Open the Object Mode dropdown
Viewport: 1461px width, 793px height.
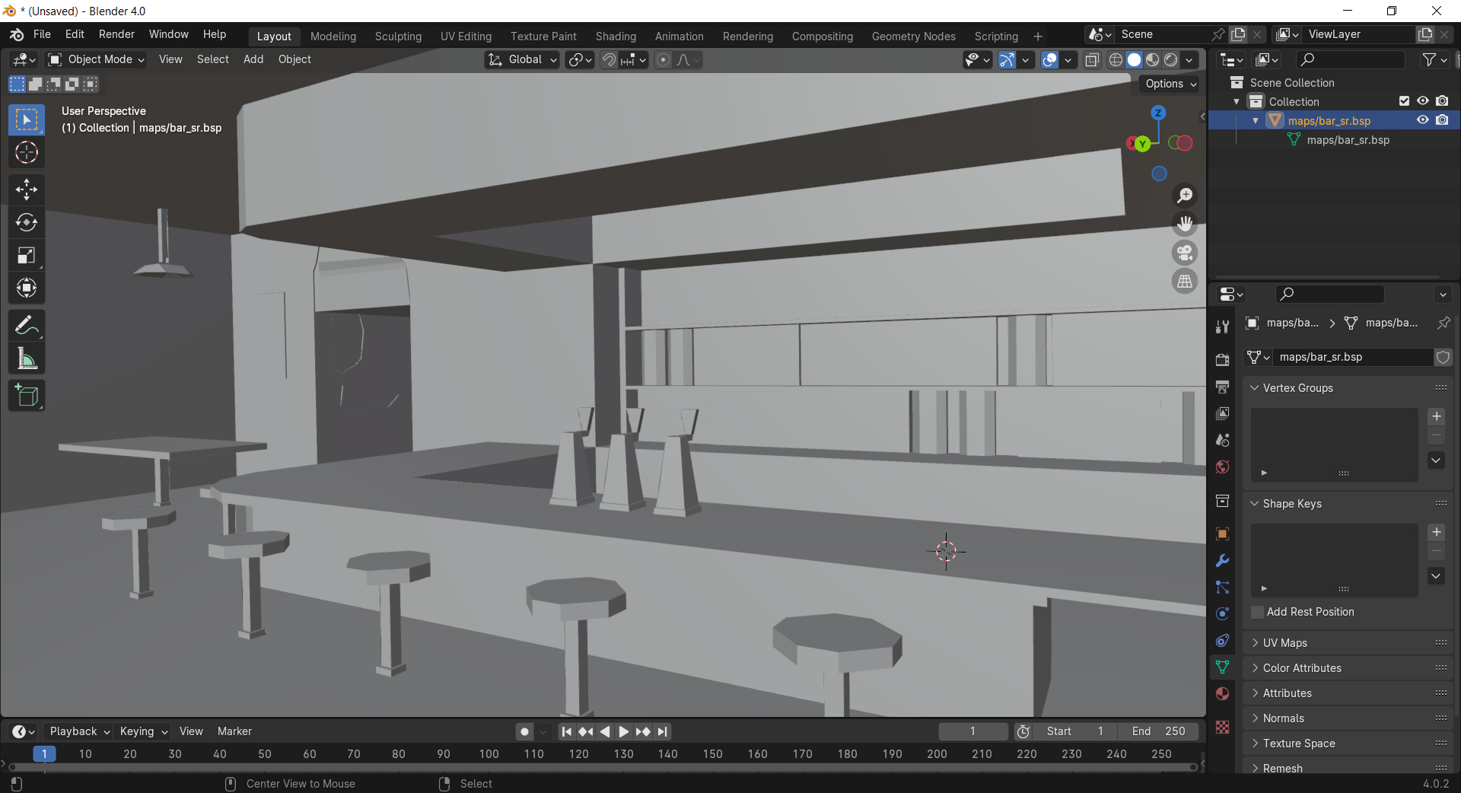(96, 59)
